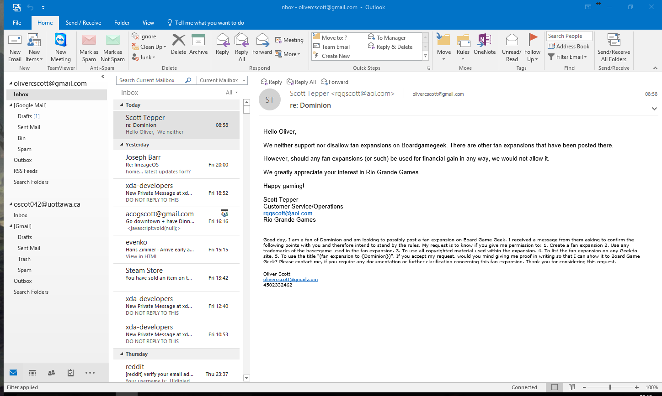Click the rggscott@aol.com link in the signature
The image size is (662, 396).
click(288, 213)
